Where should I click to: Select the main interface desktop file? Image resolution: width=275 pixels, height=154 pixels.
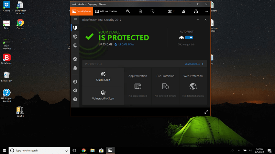(x=7, y=44)
